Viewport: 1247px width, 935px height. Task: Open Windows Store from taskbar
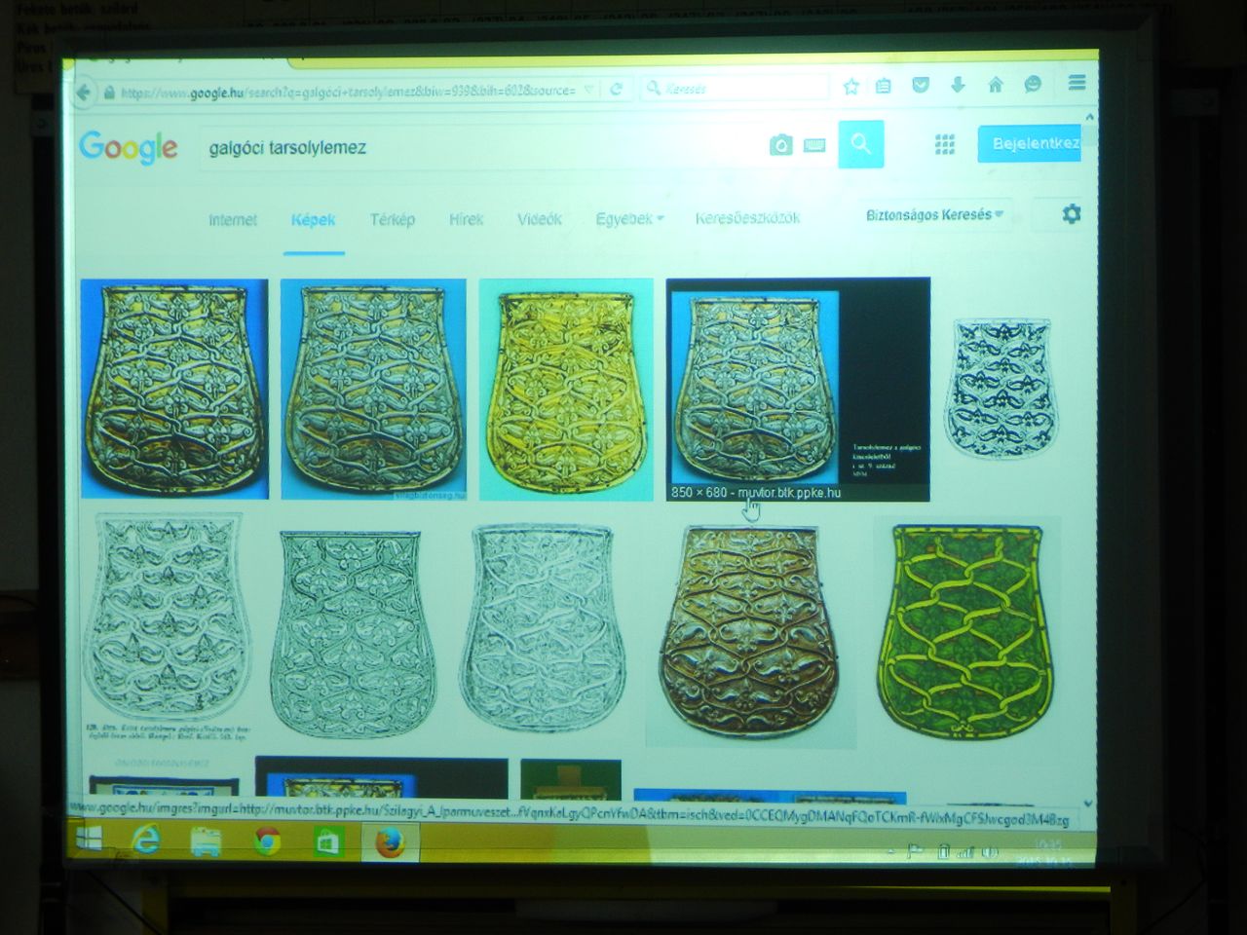click(x=328, y=842)
